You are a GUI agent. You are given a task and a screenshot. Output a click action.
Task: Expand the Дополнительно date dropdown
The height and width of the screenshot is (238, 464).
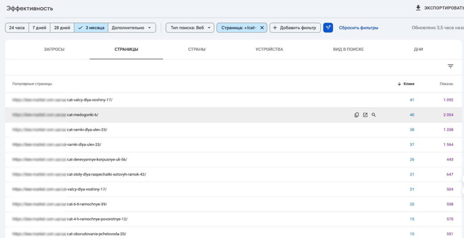pos(132,28)
